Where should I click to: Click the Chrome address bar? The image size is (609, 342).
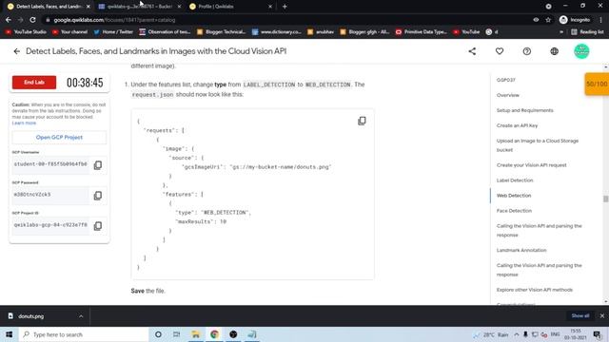(x=287, y=20)
